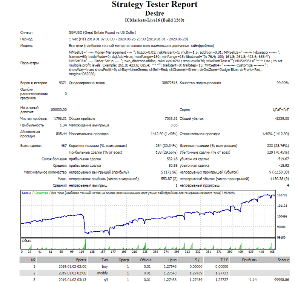Click consecutive losses value '9 (-1150.38)'
The width and height of the screenshot is (295, 283).
[279, 172]
